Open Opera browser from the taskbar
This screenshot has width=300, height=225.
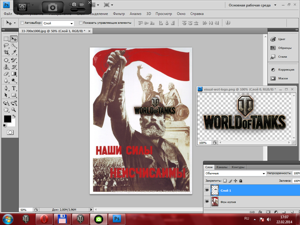tap(44, 219)
